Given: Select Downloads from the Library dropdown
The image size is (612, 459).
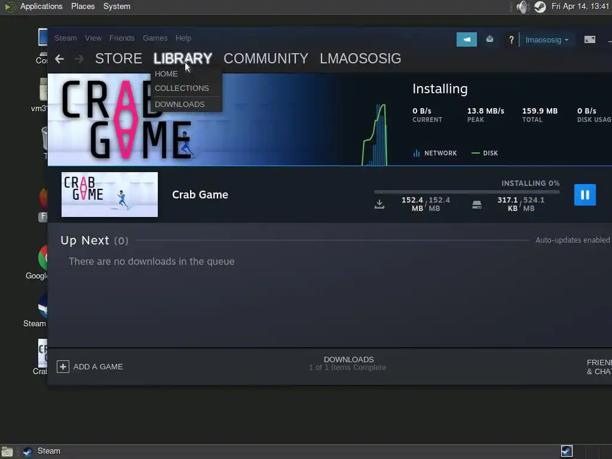Looking at the screenshot, I should [179, 104].
